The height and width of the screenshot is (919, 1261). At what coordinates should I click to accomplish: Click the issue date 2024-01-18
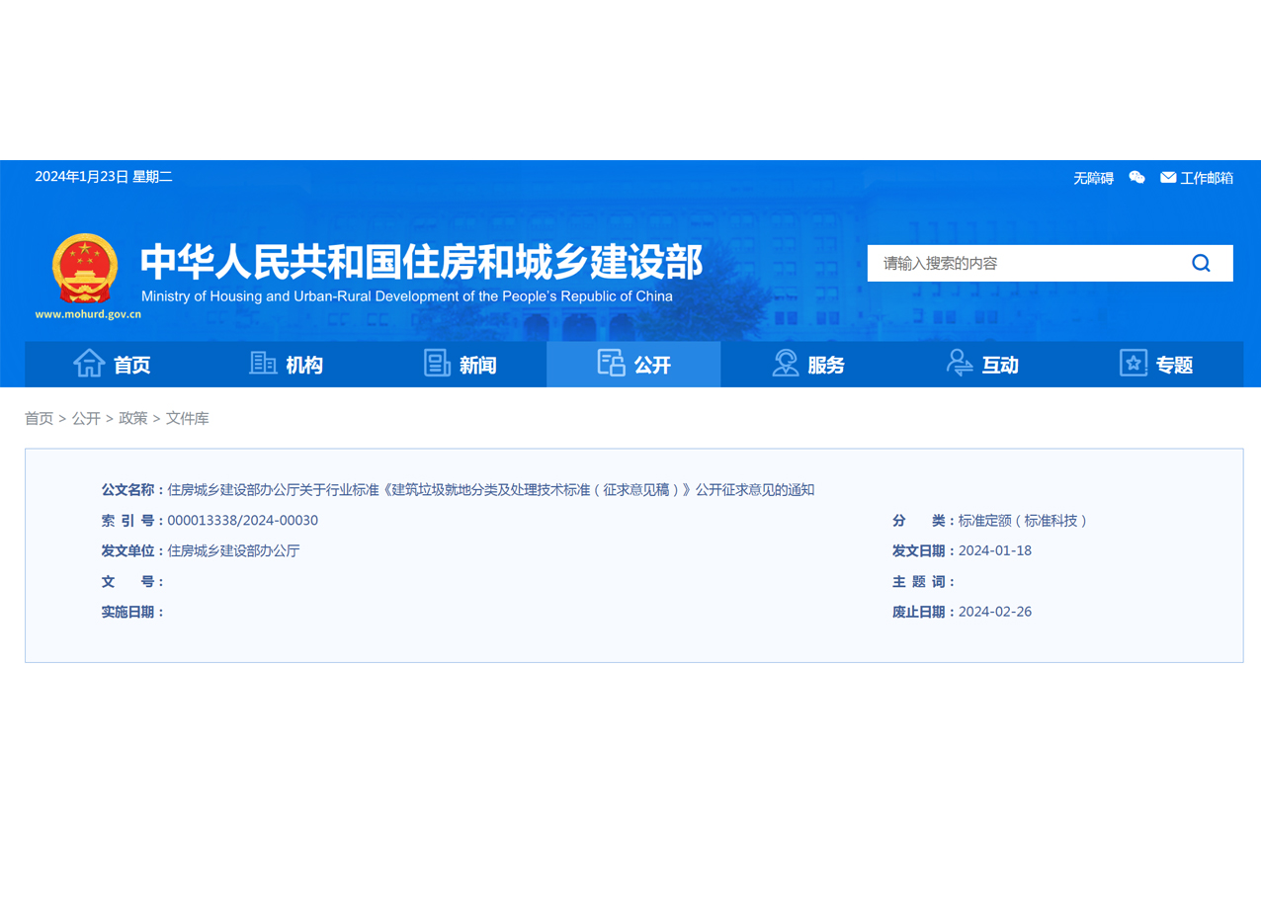995,551
